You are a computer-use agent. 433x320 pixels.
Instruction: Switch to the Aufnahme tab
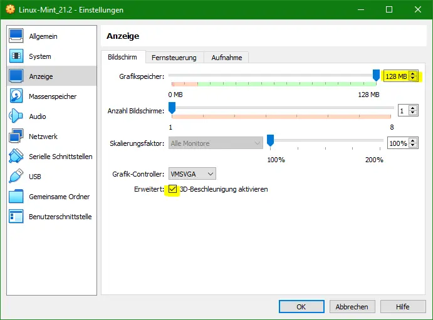[226, 58]
